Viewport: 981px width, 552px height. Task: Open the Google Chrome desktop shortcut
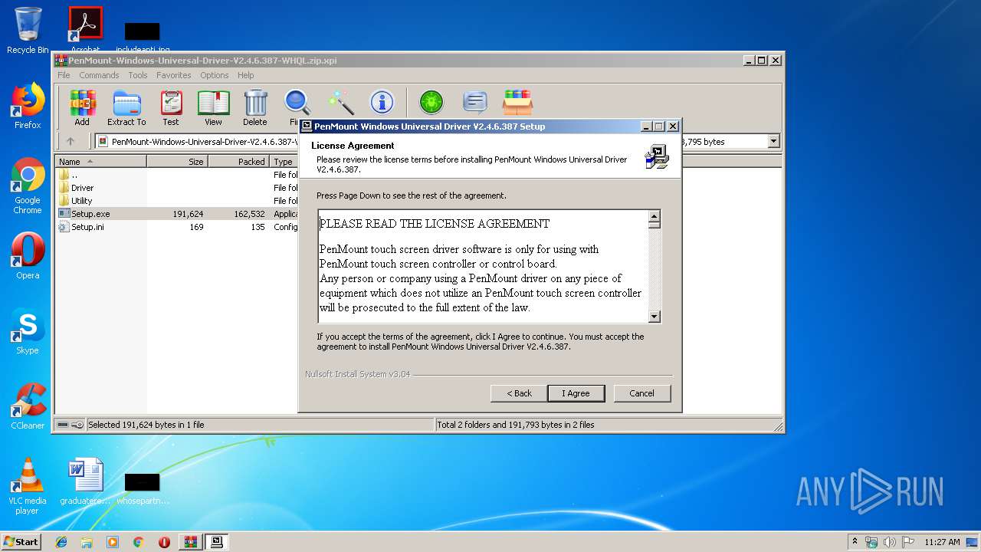pyautogui.click(x=28, y=186)
